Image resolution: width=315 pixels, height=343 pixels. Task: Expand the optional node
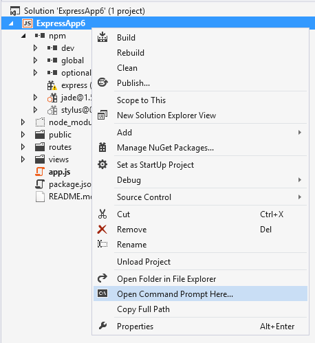[x=35, y=73]
